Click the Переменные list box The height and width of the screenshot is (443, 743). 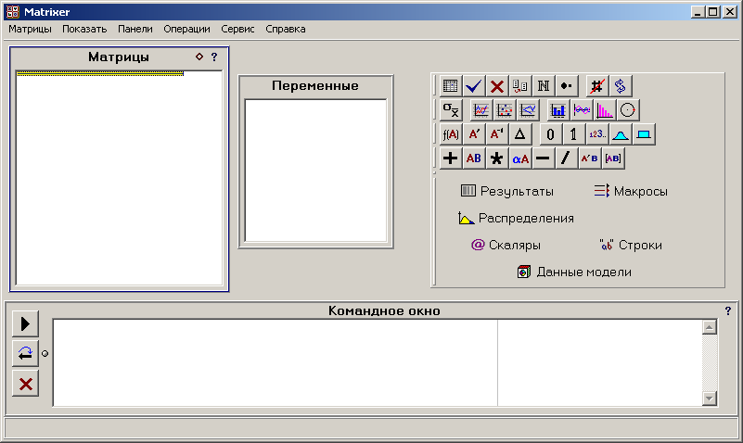pyautogui.click(x=315, y=171)
